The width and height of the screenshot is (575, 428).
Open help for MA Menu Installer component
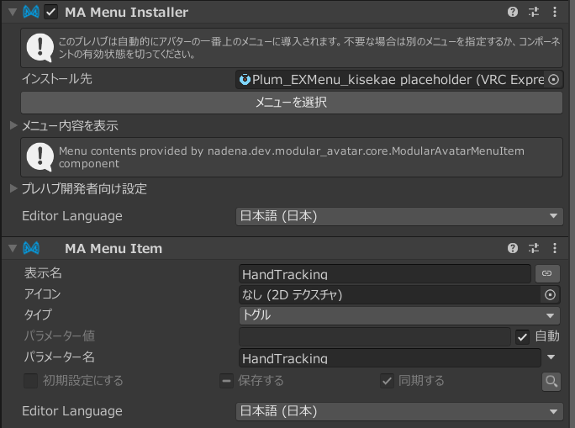[x=513, y=12]
